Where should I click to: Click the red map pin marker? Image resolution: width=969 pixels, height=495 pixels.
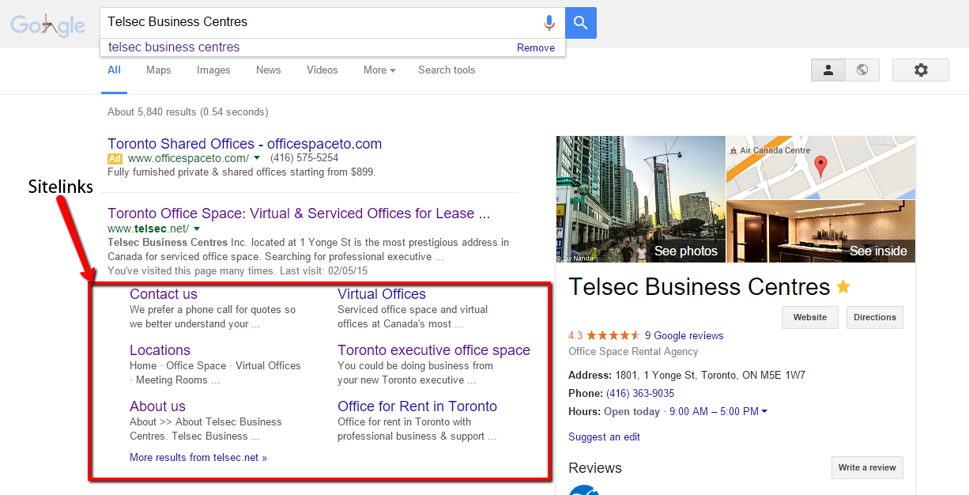pos(820,166)
